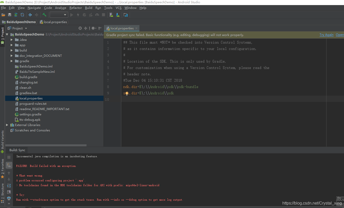Open the SDK Manager icon
This screenshot has width=344, height=208.
click(117, 15)
